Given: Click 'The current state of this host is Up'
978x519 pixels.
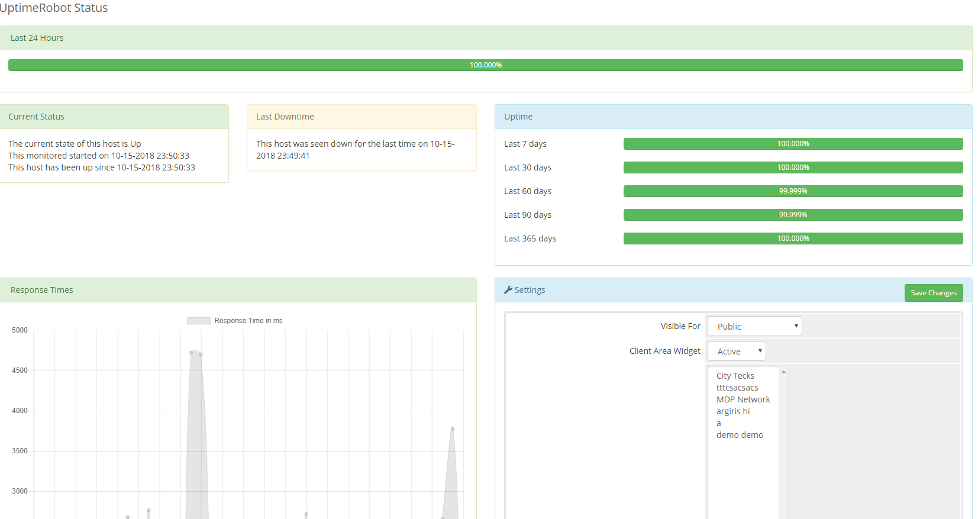Looking at the screenshot, I should tap(75, 144).
